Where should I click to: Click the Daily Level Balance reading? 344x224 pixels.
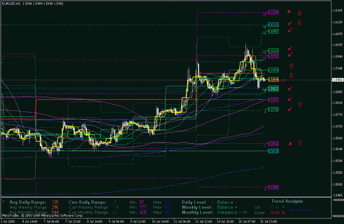pos(226,203)
